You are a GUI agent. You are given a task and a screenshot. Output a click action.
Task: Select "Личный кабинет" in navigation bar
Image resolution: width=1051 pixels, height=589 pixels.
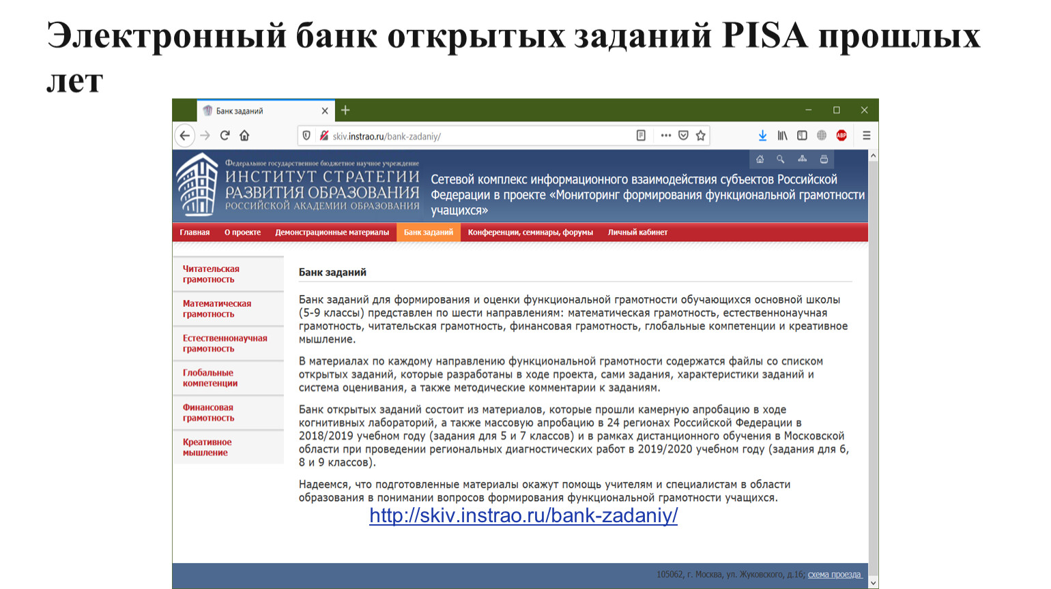click(x=637, y=232)
